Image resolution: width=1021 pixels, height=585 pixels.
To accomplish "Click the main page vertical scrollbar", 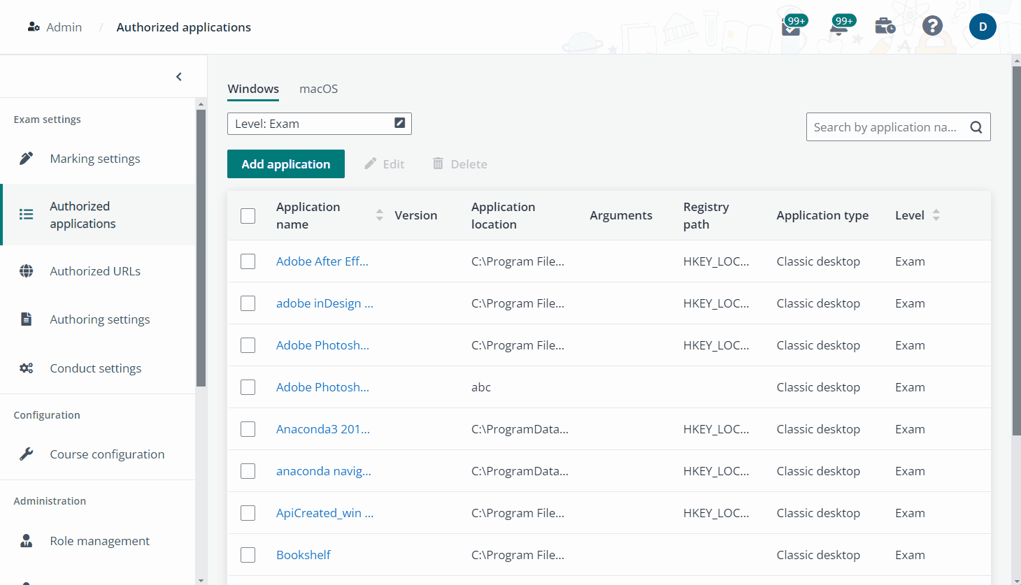I will click(1016, 252).
